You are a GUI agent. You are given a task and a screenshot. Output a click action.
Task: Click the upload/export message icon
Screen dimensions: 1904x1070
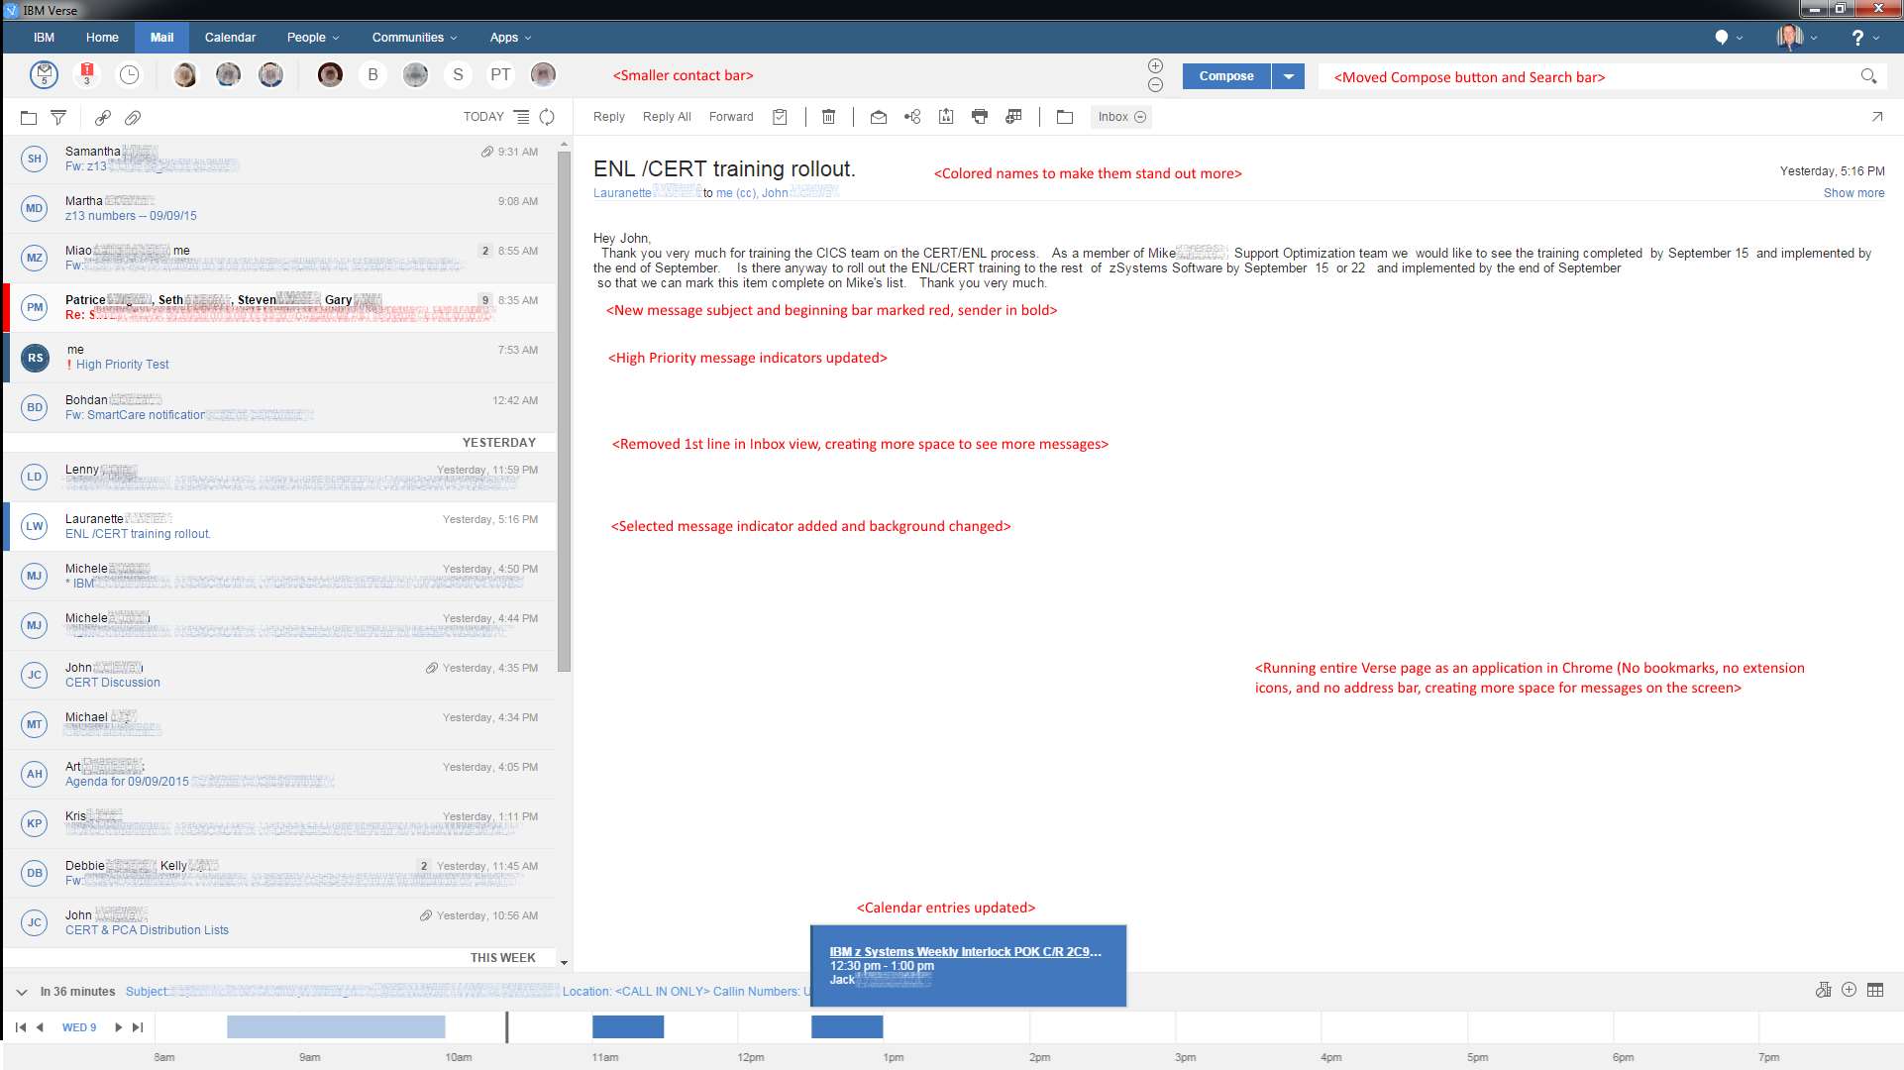point(946,117)
